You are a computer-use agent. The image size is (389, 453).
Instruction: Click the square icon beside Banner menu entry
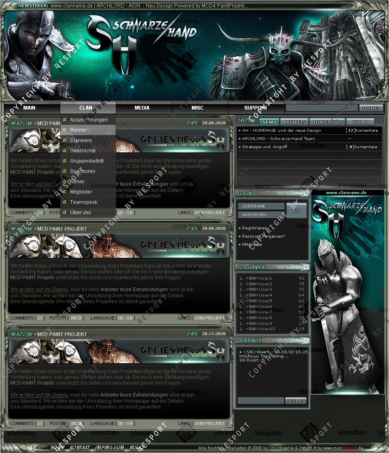64,130
